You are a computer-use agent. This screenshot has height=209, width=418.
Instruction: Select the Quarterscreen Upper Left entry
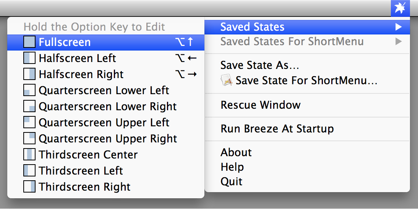(x=104, y=122)
